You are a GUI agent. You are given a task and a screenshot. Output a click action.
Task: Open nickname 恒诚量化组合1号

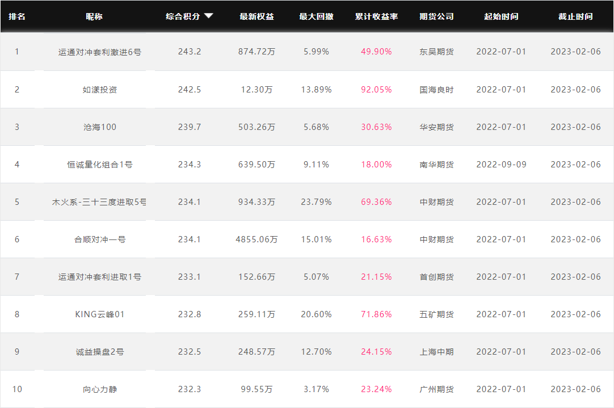pyautogui.click(x=100, y=165)
